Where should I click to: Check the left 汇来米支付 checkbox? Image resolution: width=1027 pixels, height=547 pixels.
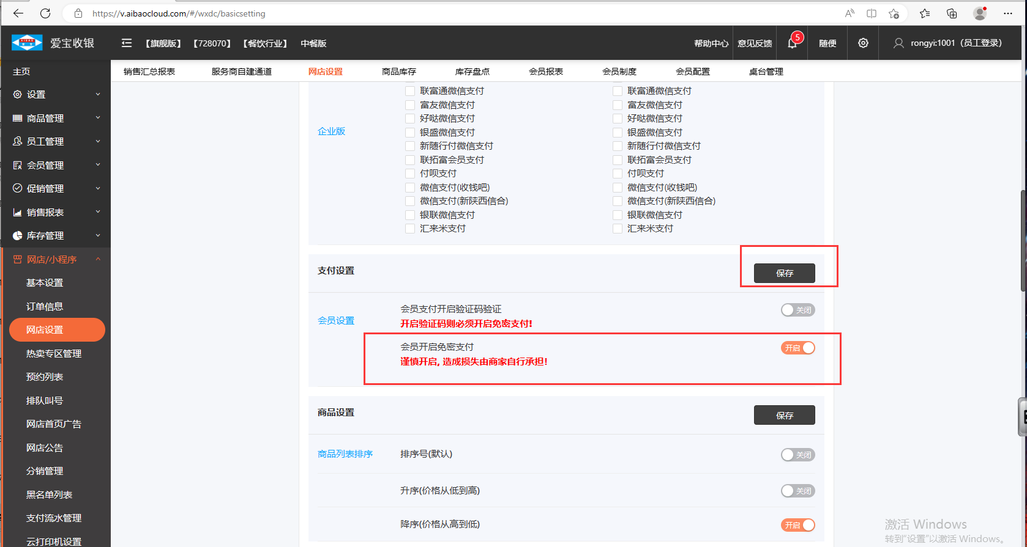[x=410, y=229]
